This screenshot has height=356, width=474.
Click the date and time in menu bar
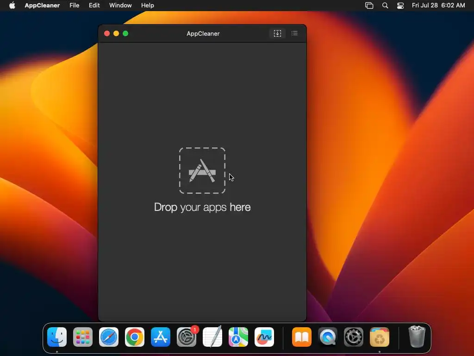pyautogui.click(x=438, y=6)
